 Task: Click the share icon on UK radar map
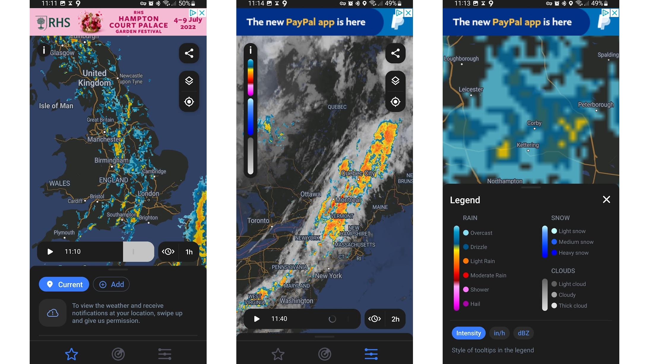[189, 53]
